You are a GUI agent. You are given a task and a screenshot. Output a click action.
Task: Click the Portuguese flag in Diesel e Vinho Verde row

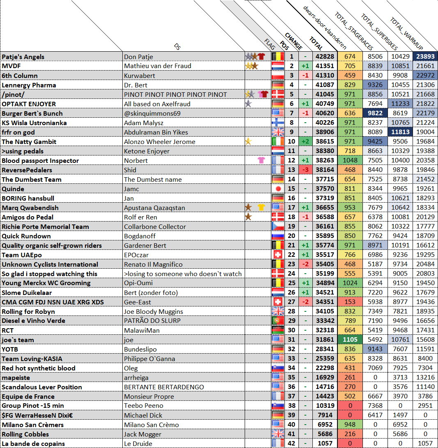278,320
